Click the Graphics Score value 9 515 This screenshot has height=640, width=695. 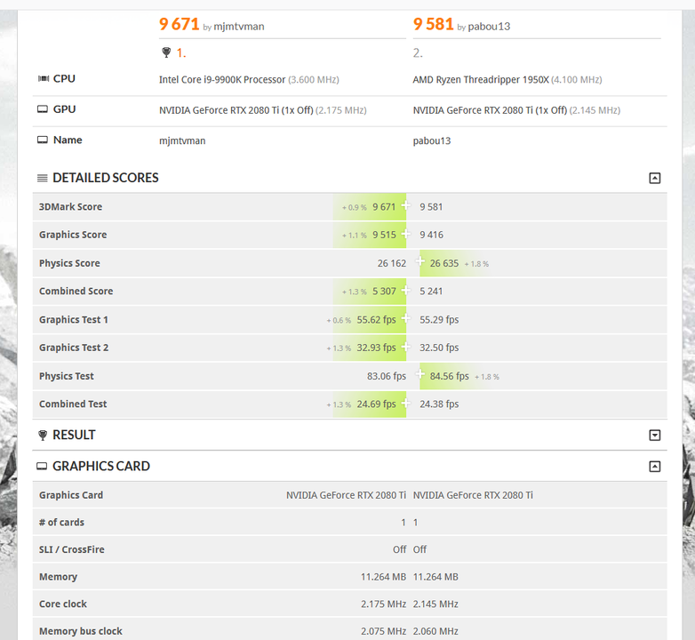click(384, 235)
